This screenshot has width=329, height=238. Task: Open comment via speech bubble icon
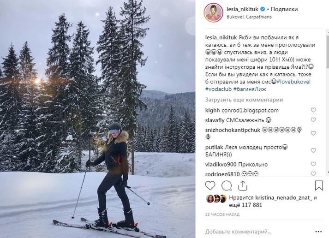pyautogui.click(x=226, y=185)
